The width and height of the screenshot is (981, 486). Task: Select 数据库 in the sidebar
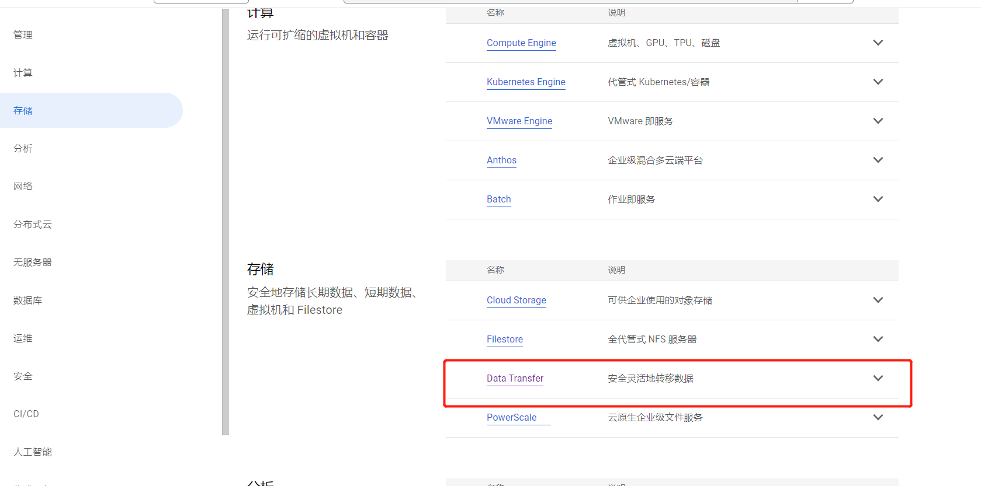pyautogui.click(x=27, y=300)
